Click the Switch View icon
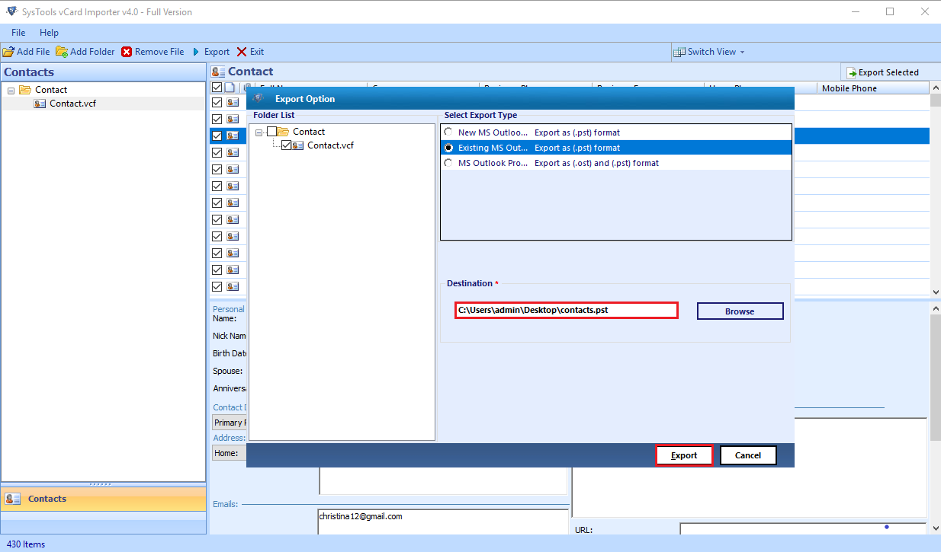Screen dimensions: 941x552 click(679, 52)
